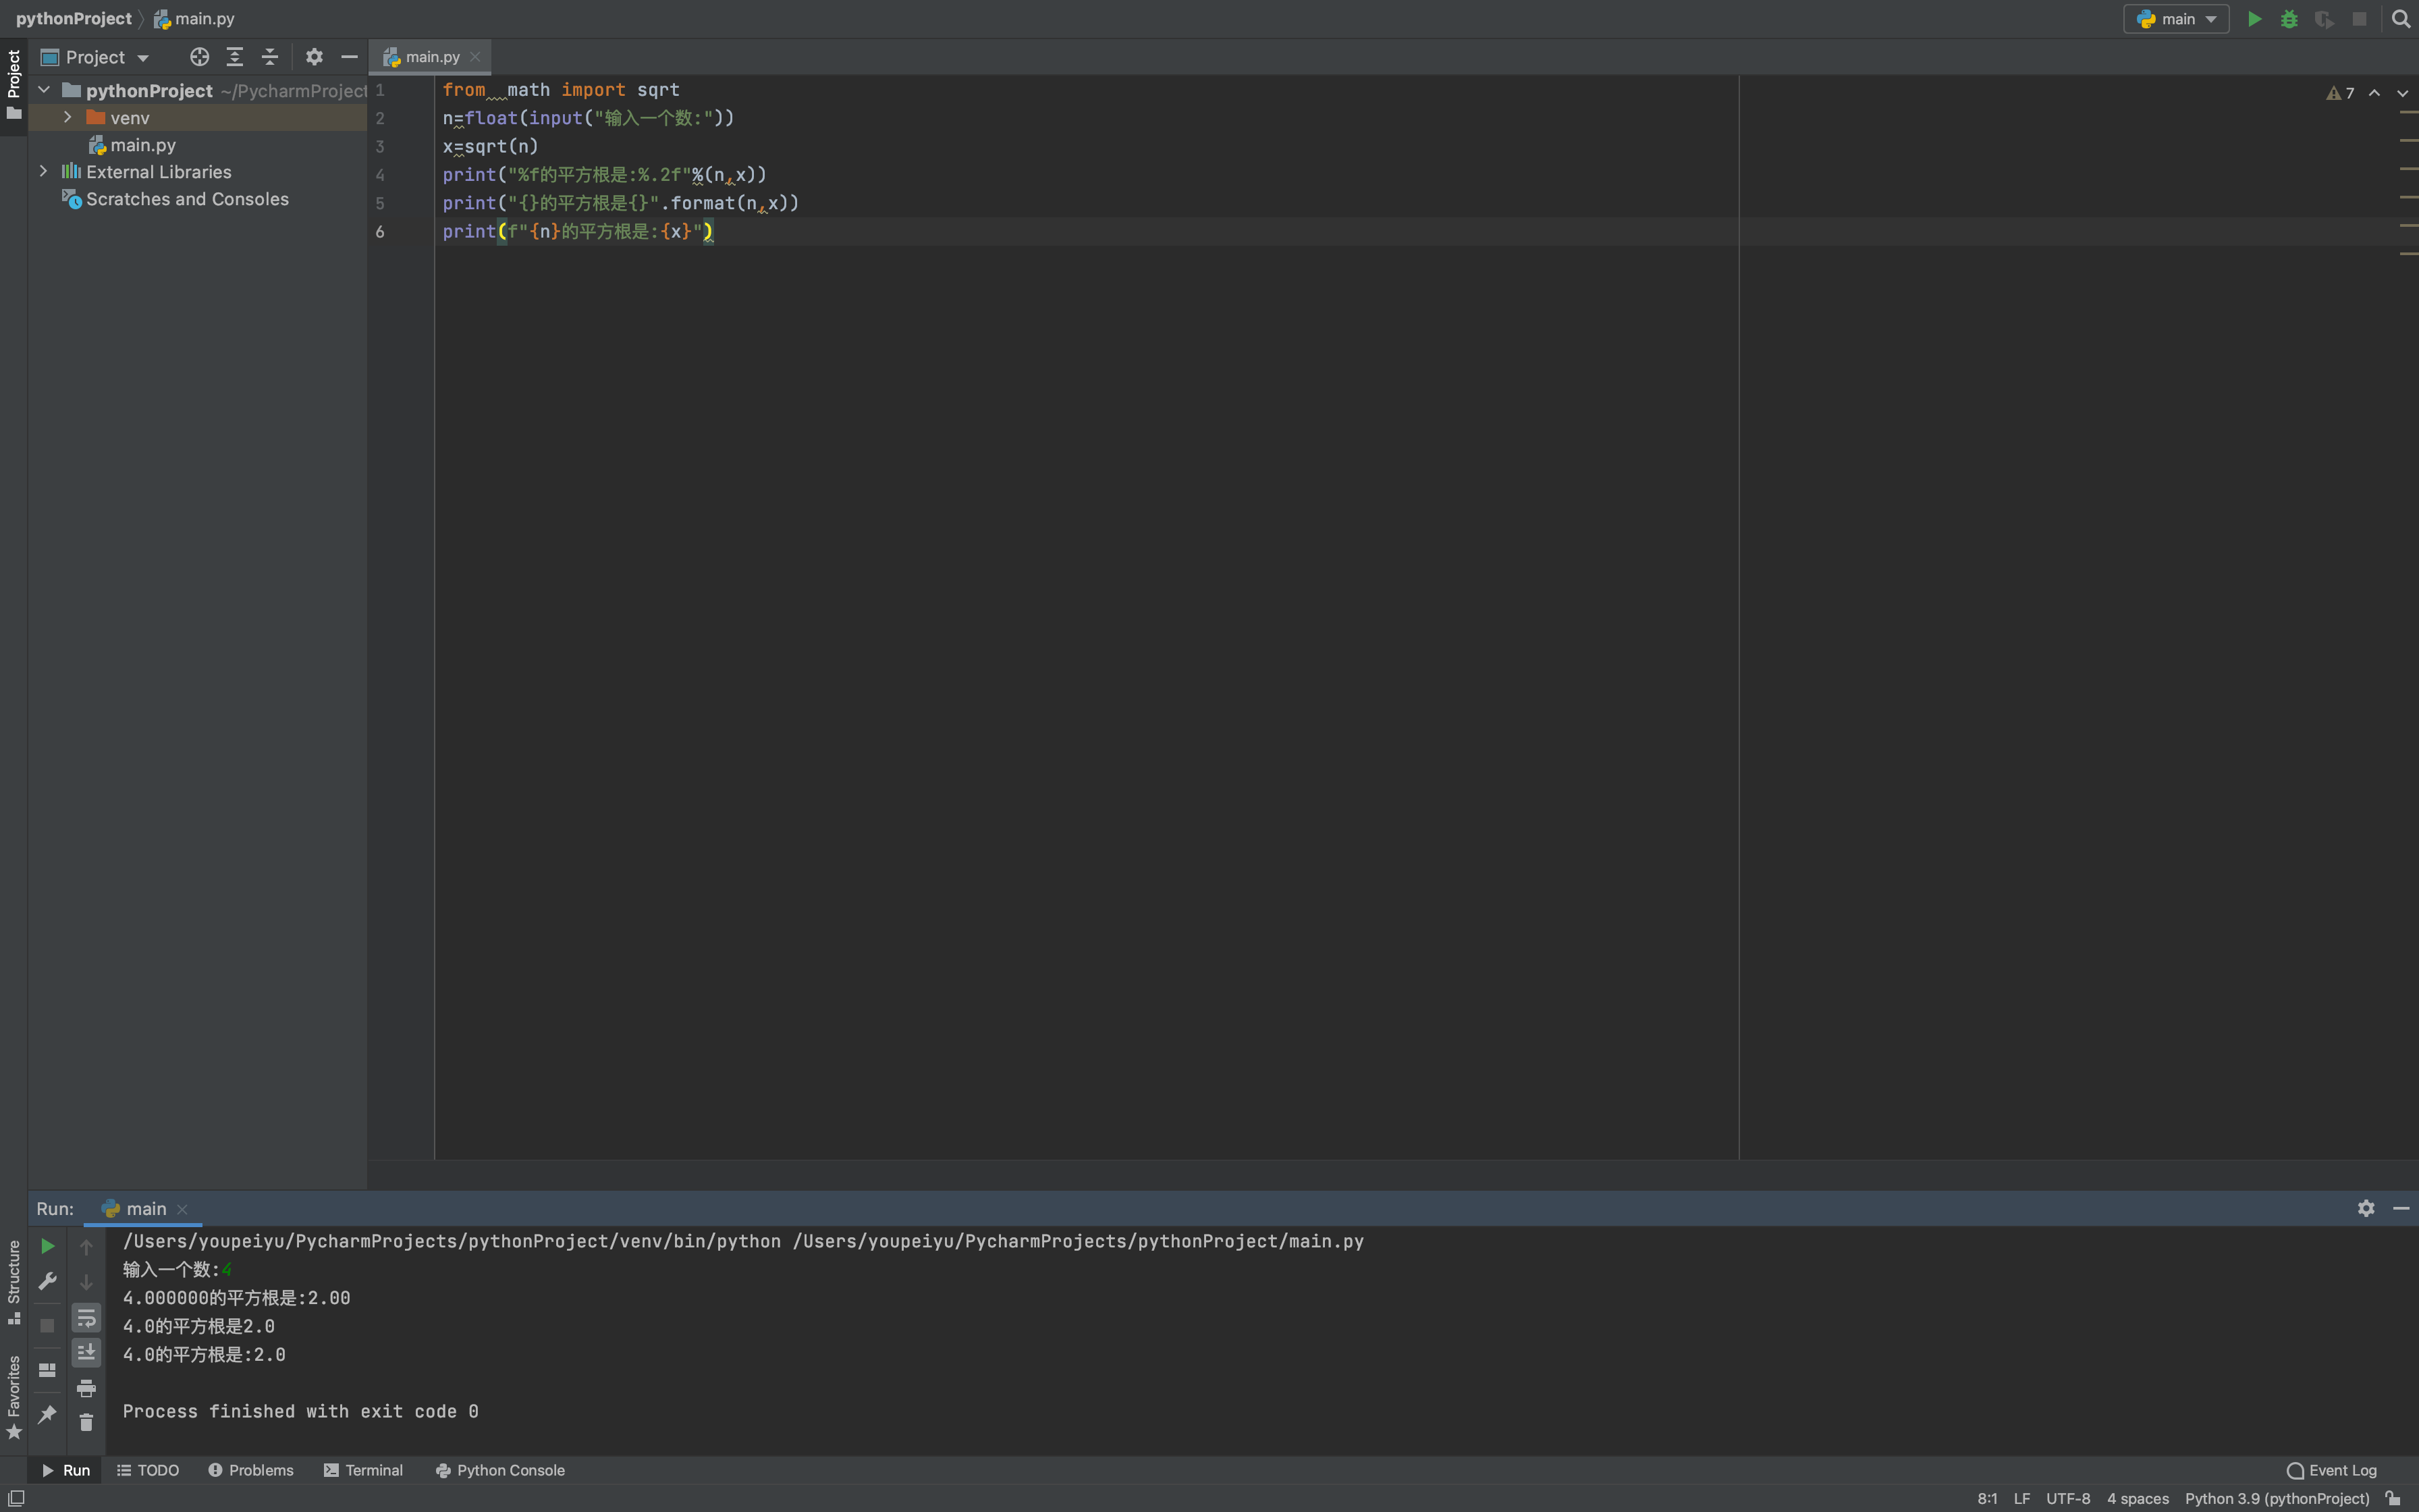Toggle Soft-Wrap in Run console
The image size is (2419, 1512).
86,1318
